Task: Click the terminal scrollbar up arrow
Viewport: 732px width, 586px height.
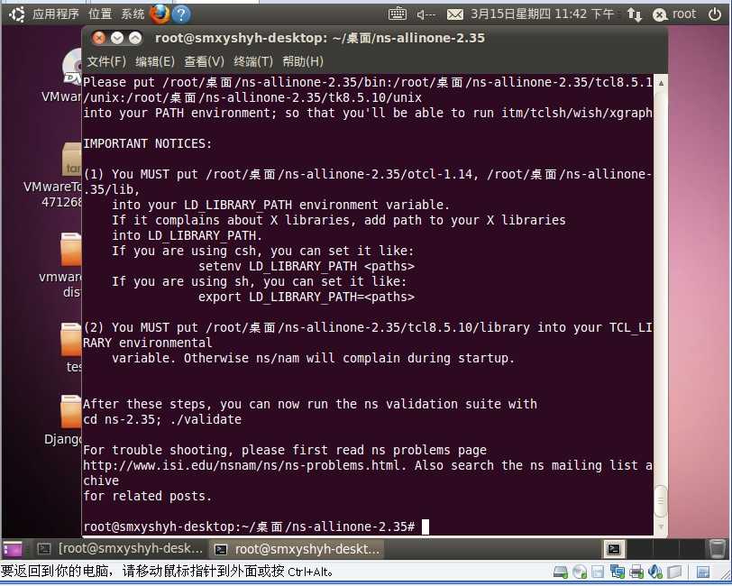Action: coord(661,83)
